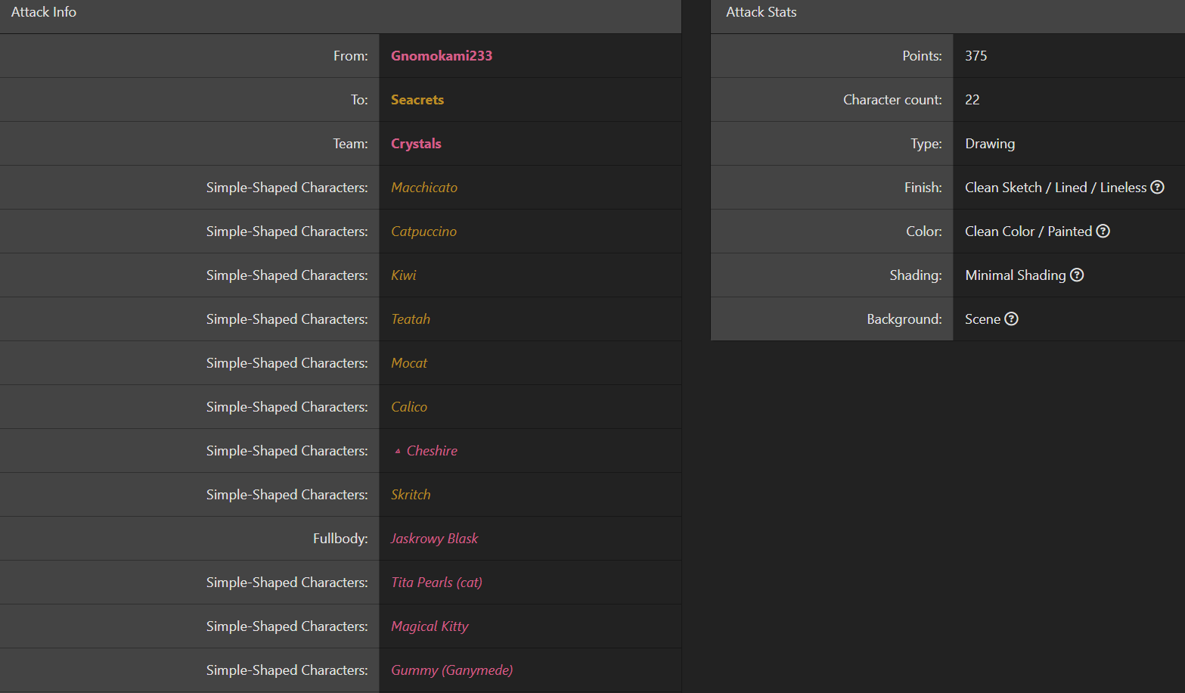Select the Catpuccino character link
The image size is (1185, 693).
coord(423,232)
